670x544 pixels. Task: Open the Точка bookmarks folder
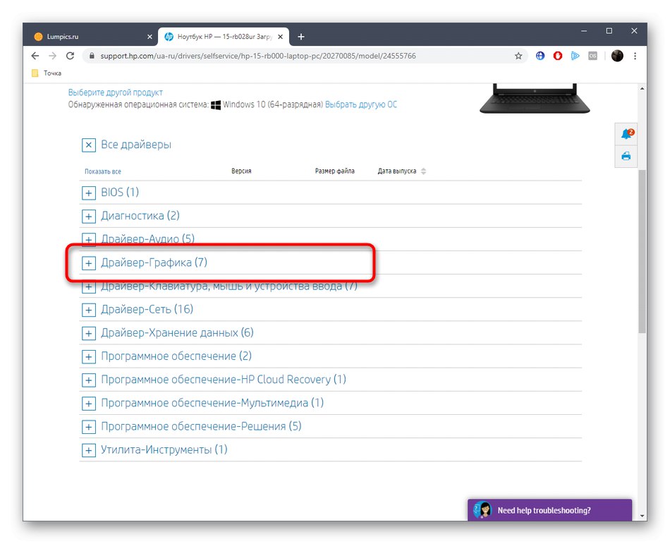point(47,73)
